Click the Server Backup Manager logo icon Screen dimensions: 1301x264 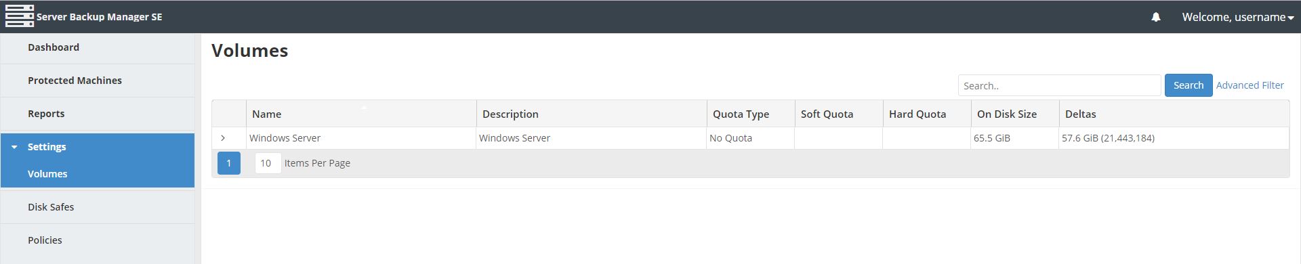20,16
